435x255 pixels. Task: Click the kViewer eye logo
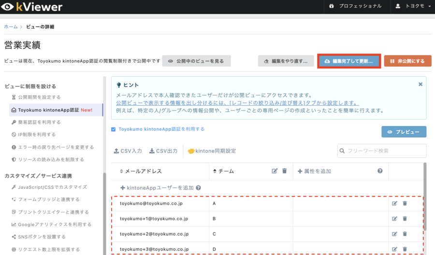coord(7,7)
